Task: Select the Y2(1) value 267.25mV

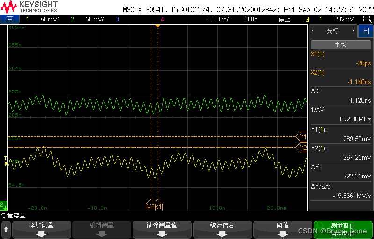Action: click(357, 157)
